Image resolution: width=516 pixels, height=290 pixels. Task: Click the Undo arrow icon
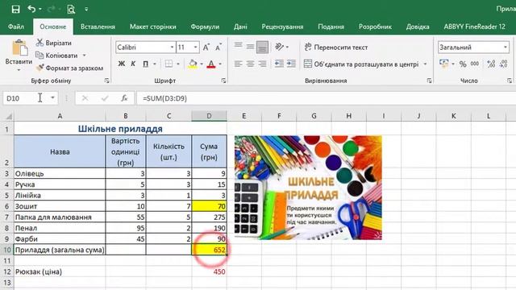pyautogui.click(x=31, y=9)
